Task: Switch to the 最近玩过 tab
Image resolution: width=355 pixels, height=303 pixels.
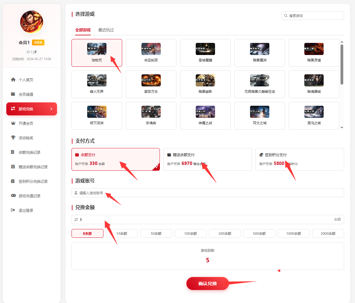Action: (x=106, y=30)
